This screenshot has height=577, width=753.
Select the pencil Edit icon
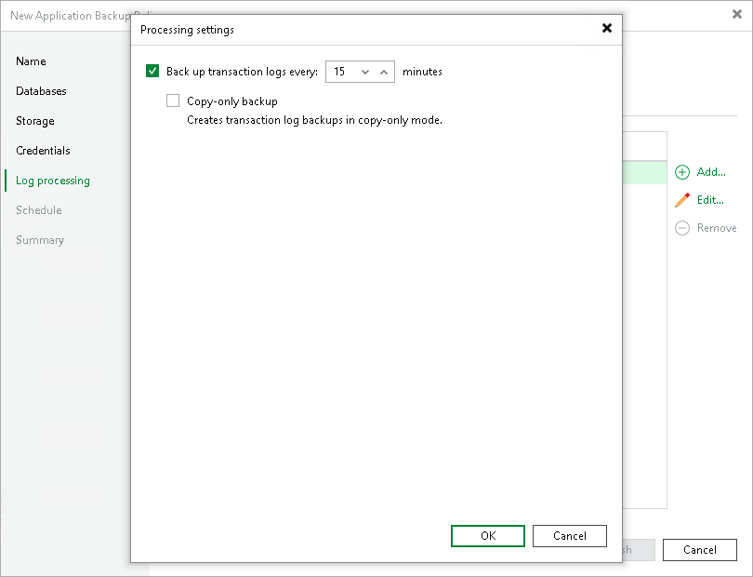click(x=681, y=200)
